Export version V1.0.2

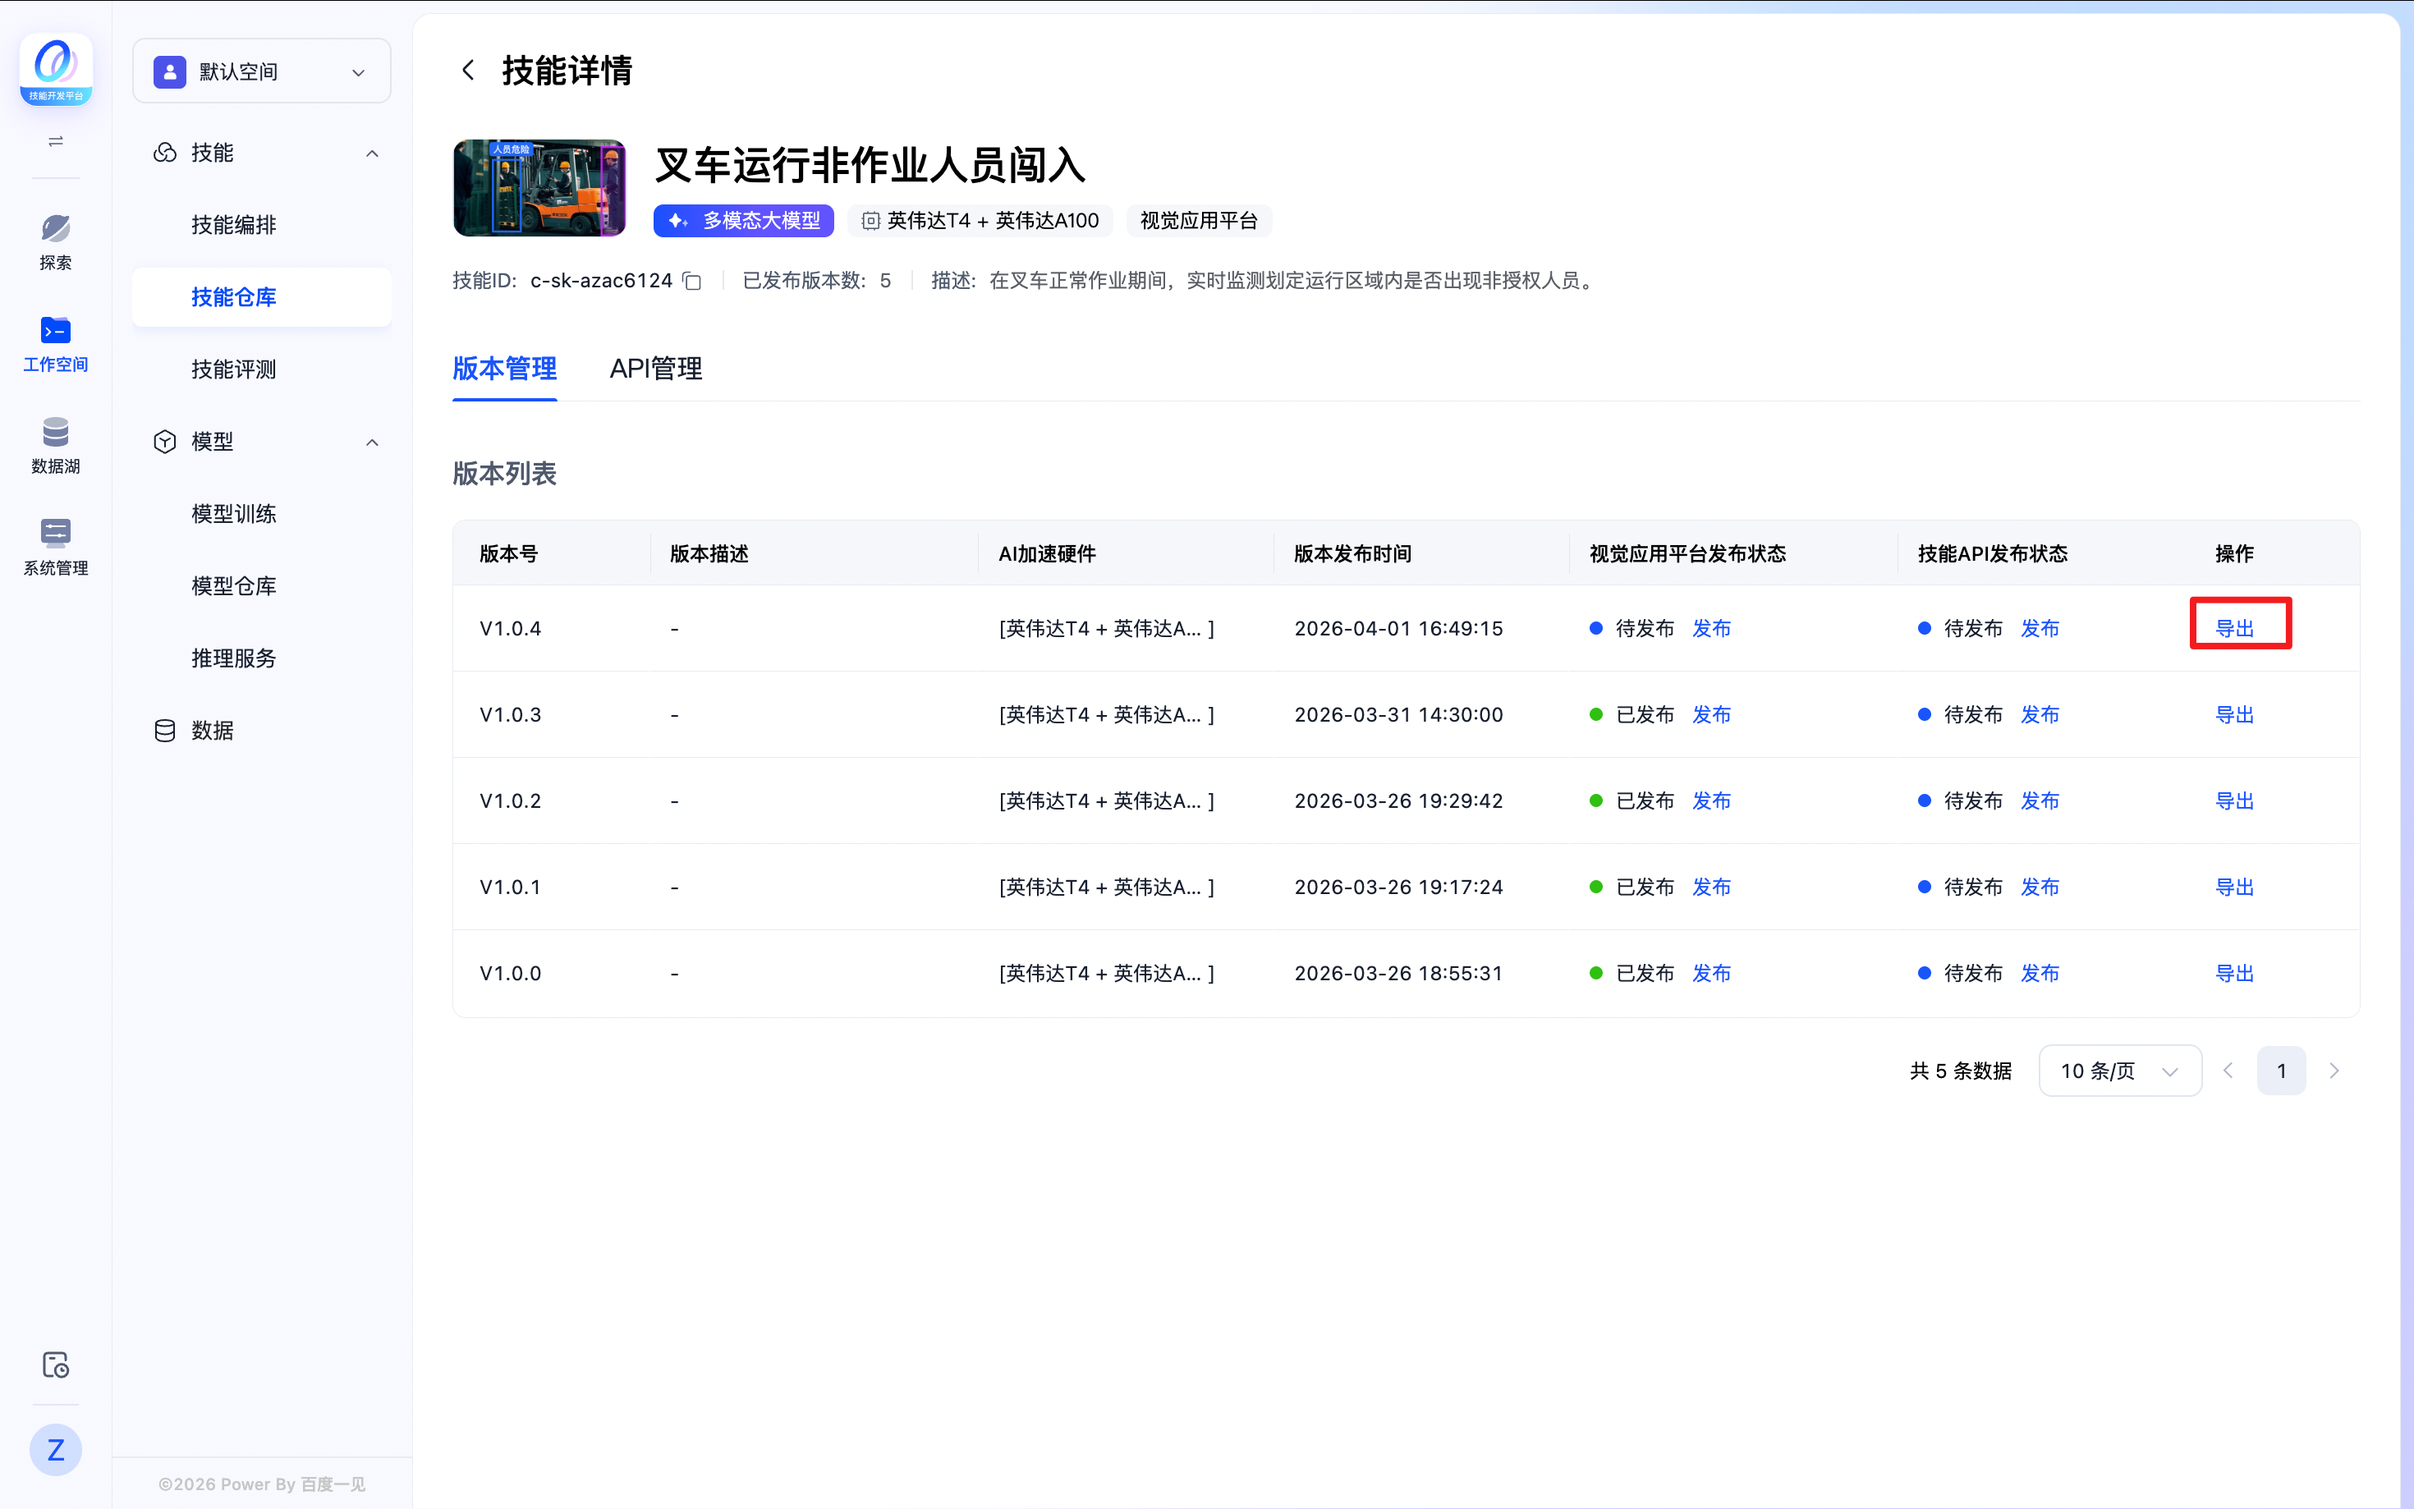tap(2234, 801)
